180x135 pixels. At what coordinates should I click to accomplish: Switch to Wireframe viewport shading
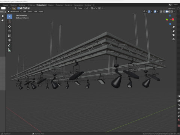[x=164, y=12]
